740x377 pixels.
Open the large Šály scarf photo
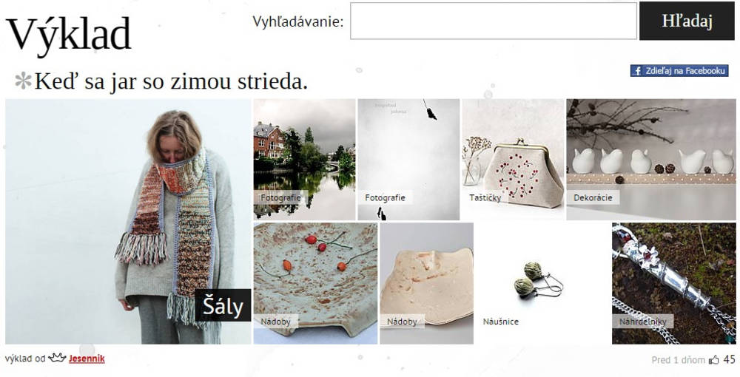pyautogui.click(x=128, y=222)
